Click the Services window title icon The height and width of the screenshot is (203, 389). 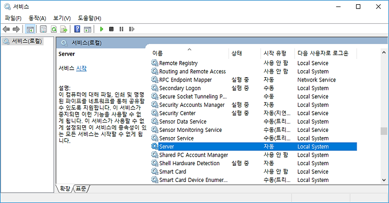coord(8,6)
